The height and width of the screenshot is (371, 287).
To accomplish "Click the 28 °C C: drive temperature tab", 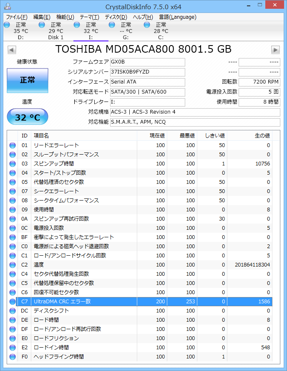I will (x=161, y=31).
